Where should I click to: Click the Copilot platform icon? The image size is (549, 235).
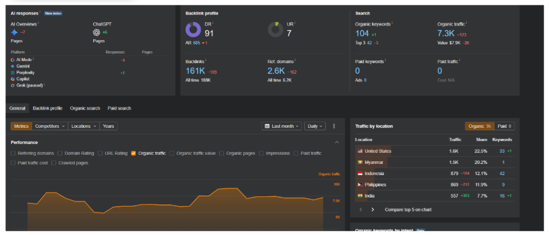coord(13,79)
